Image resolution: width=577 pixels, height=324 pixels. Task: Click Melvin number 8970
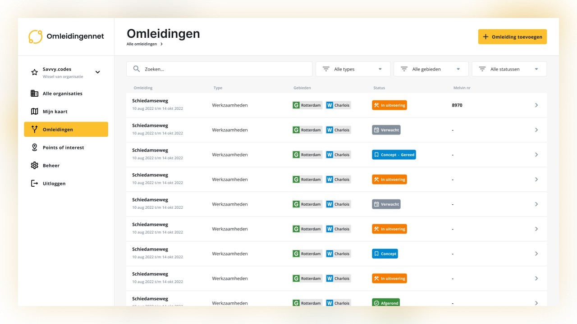point(457,105)
